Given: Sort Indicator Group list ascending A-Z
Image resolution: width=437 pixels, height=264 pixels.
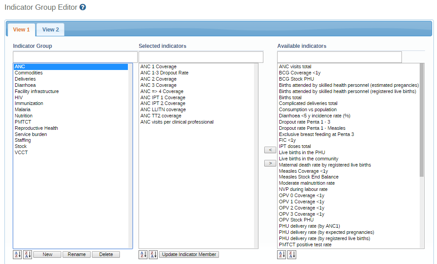Looking at the screenshot, I should click(17, 255).
